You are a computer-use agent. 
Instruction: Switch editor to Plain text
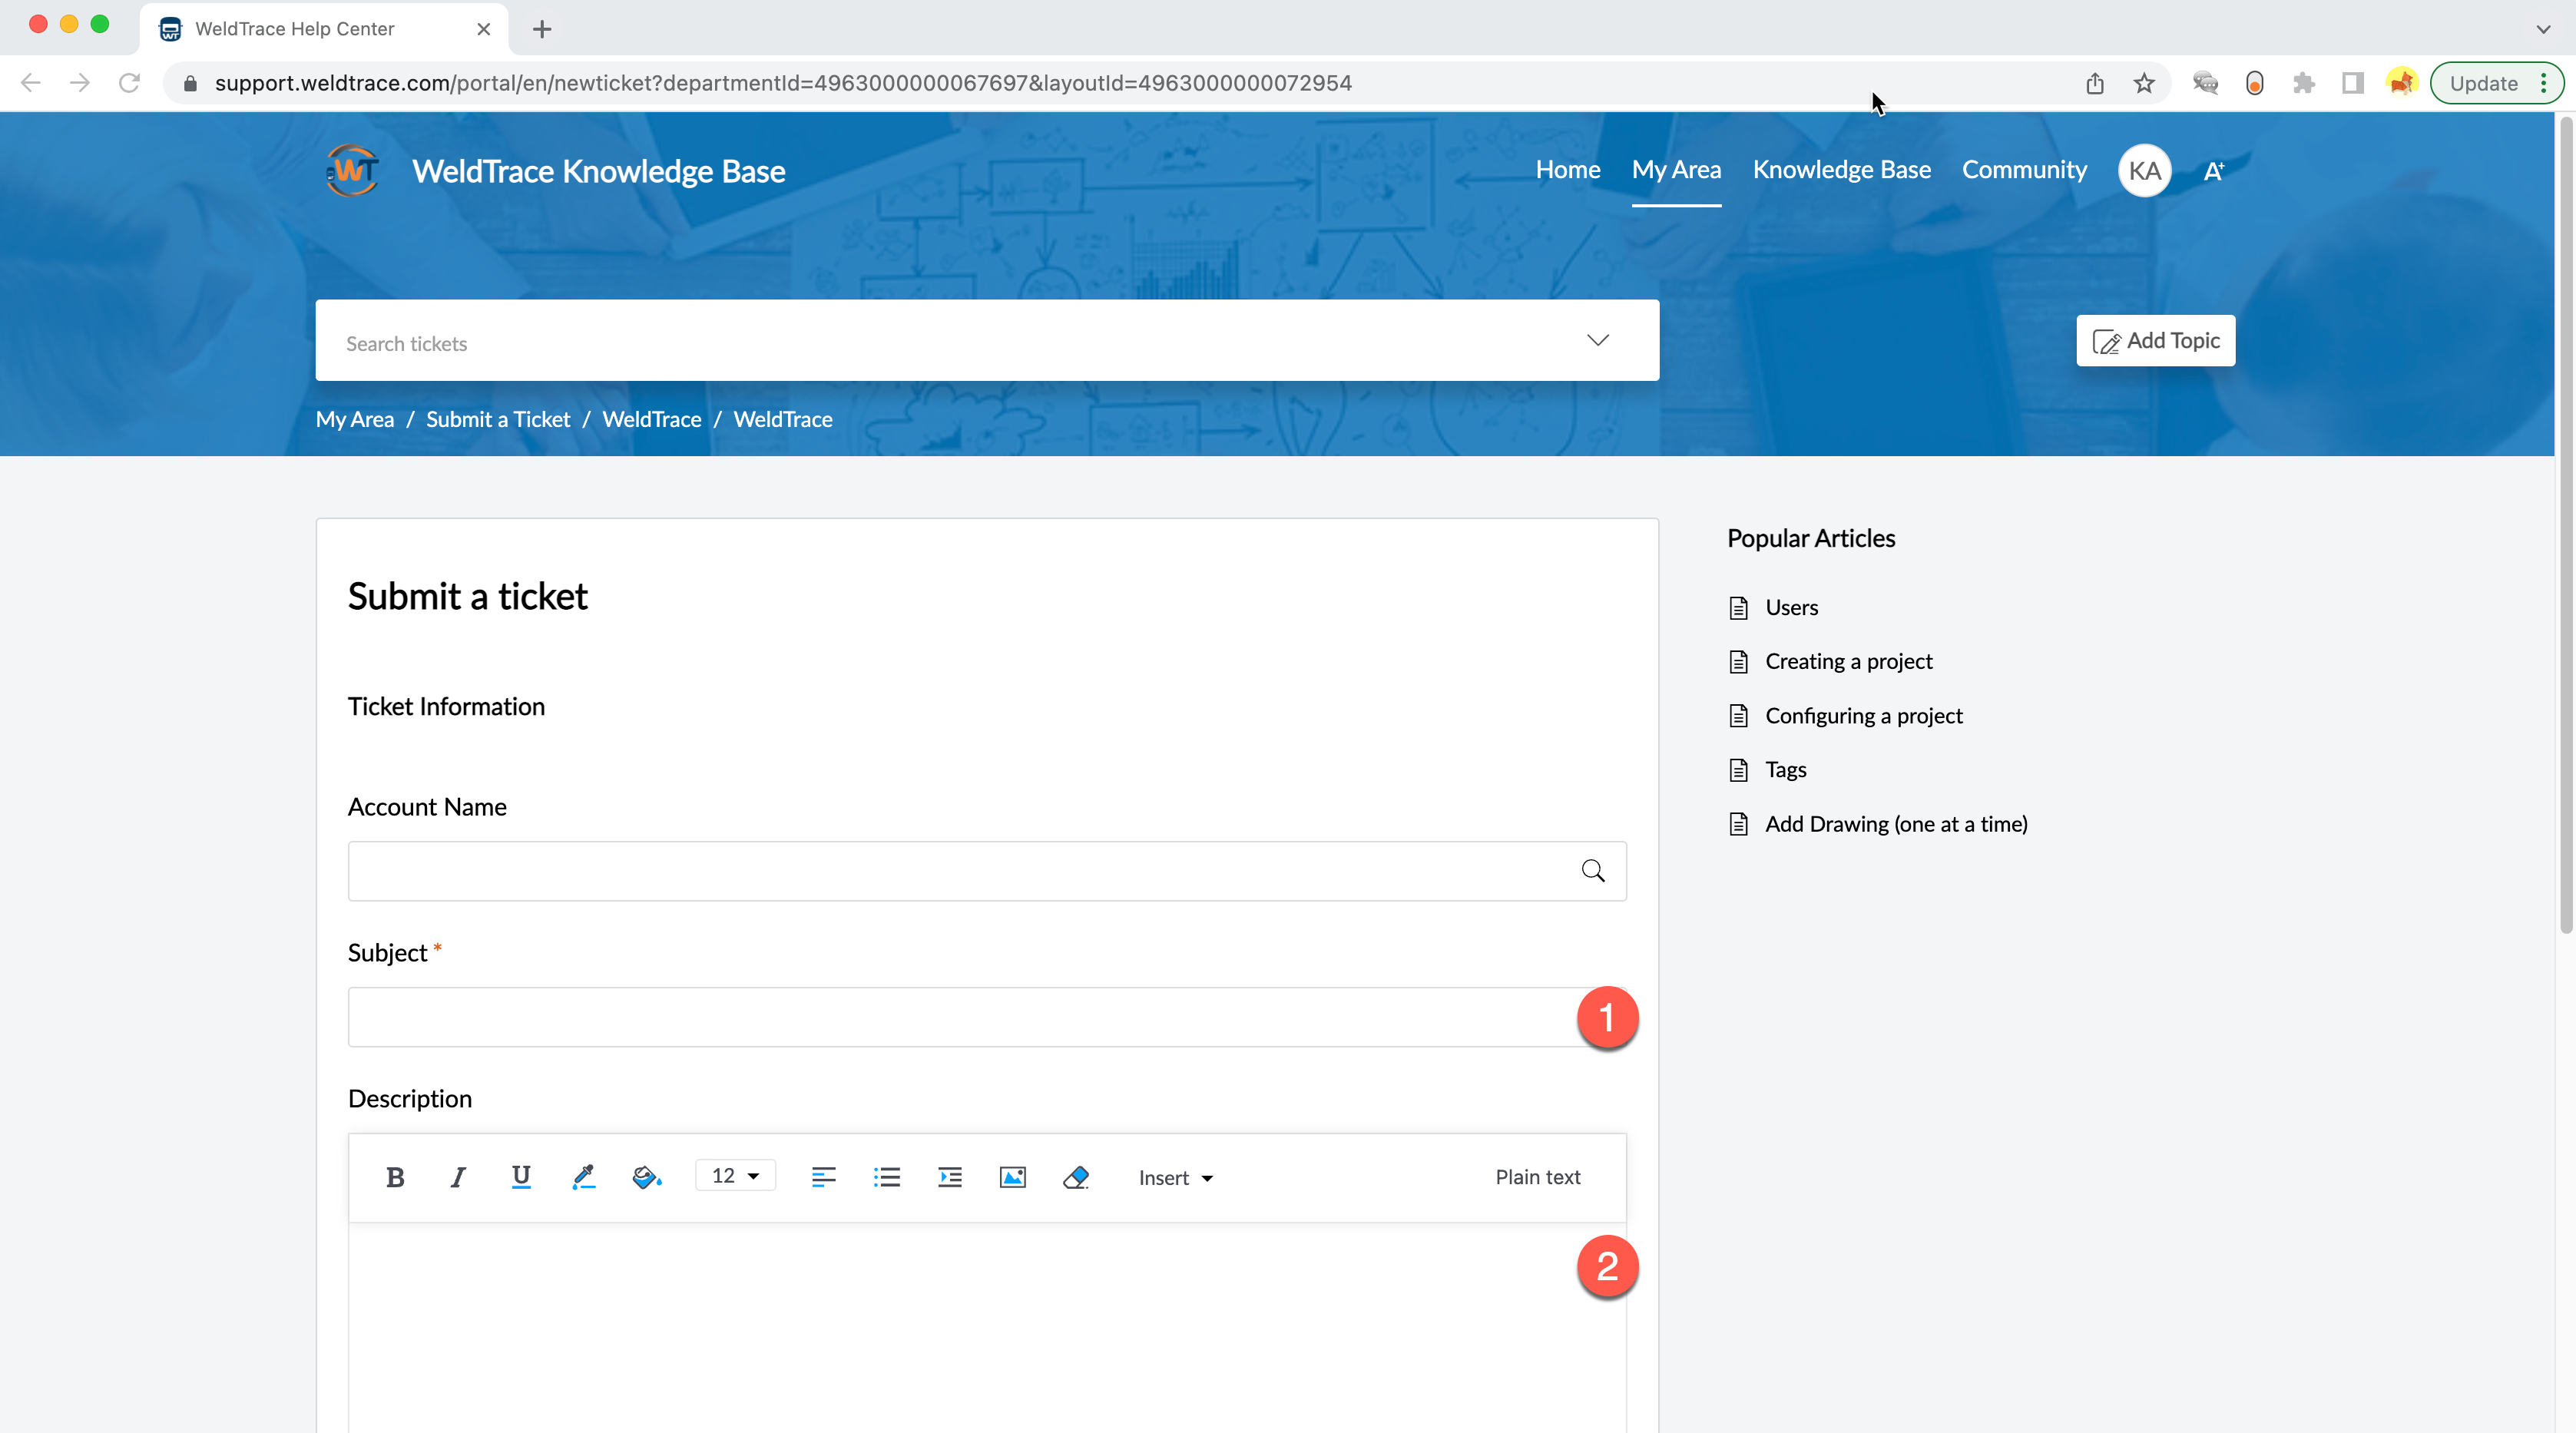[x=1538, y=1177]
